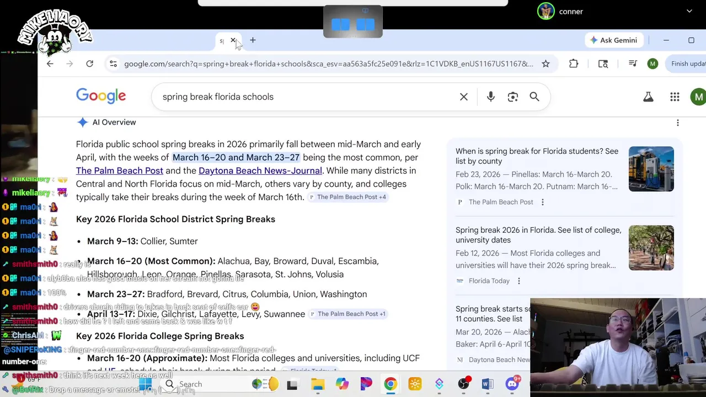The height and width of the screenshot is (397, 706).
Task: Open the media controls icon in toolbar
Action: click(633, 64)
